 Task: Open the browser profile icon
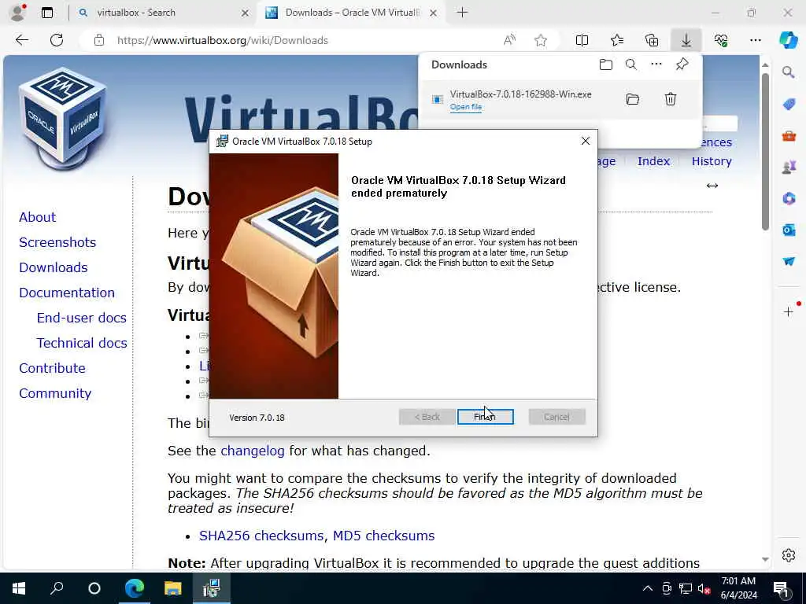click(17, 13)
